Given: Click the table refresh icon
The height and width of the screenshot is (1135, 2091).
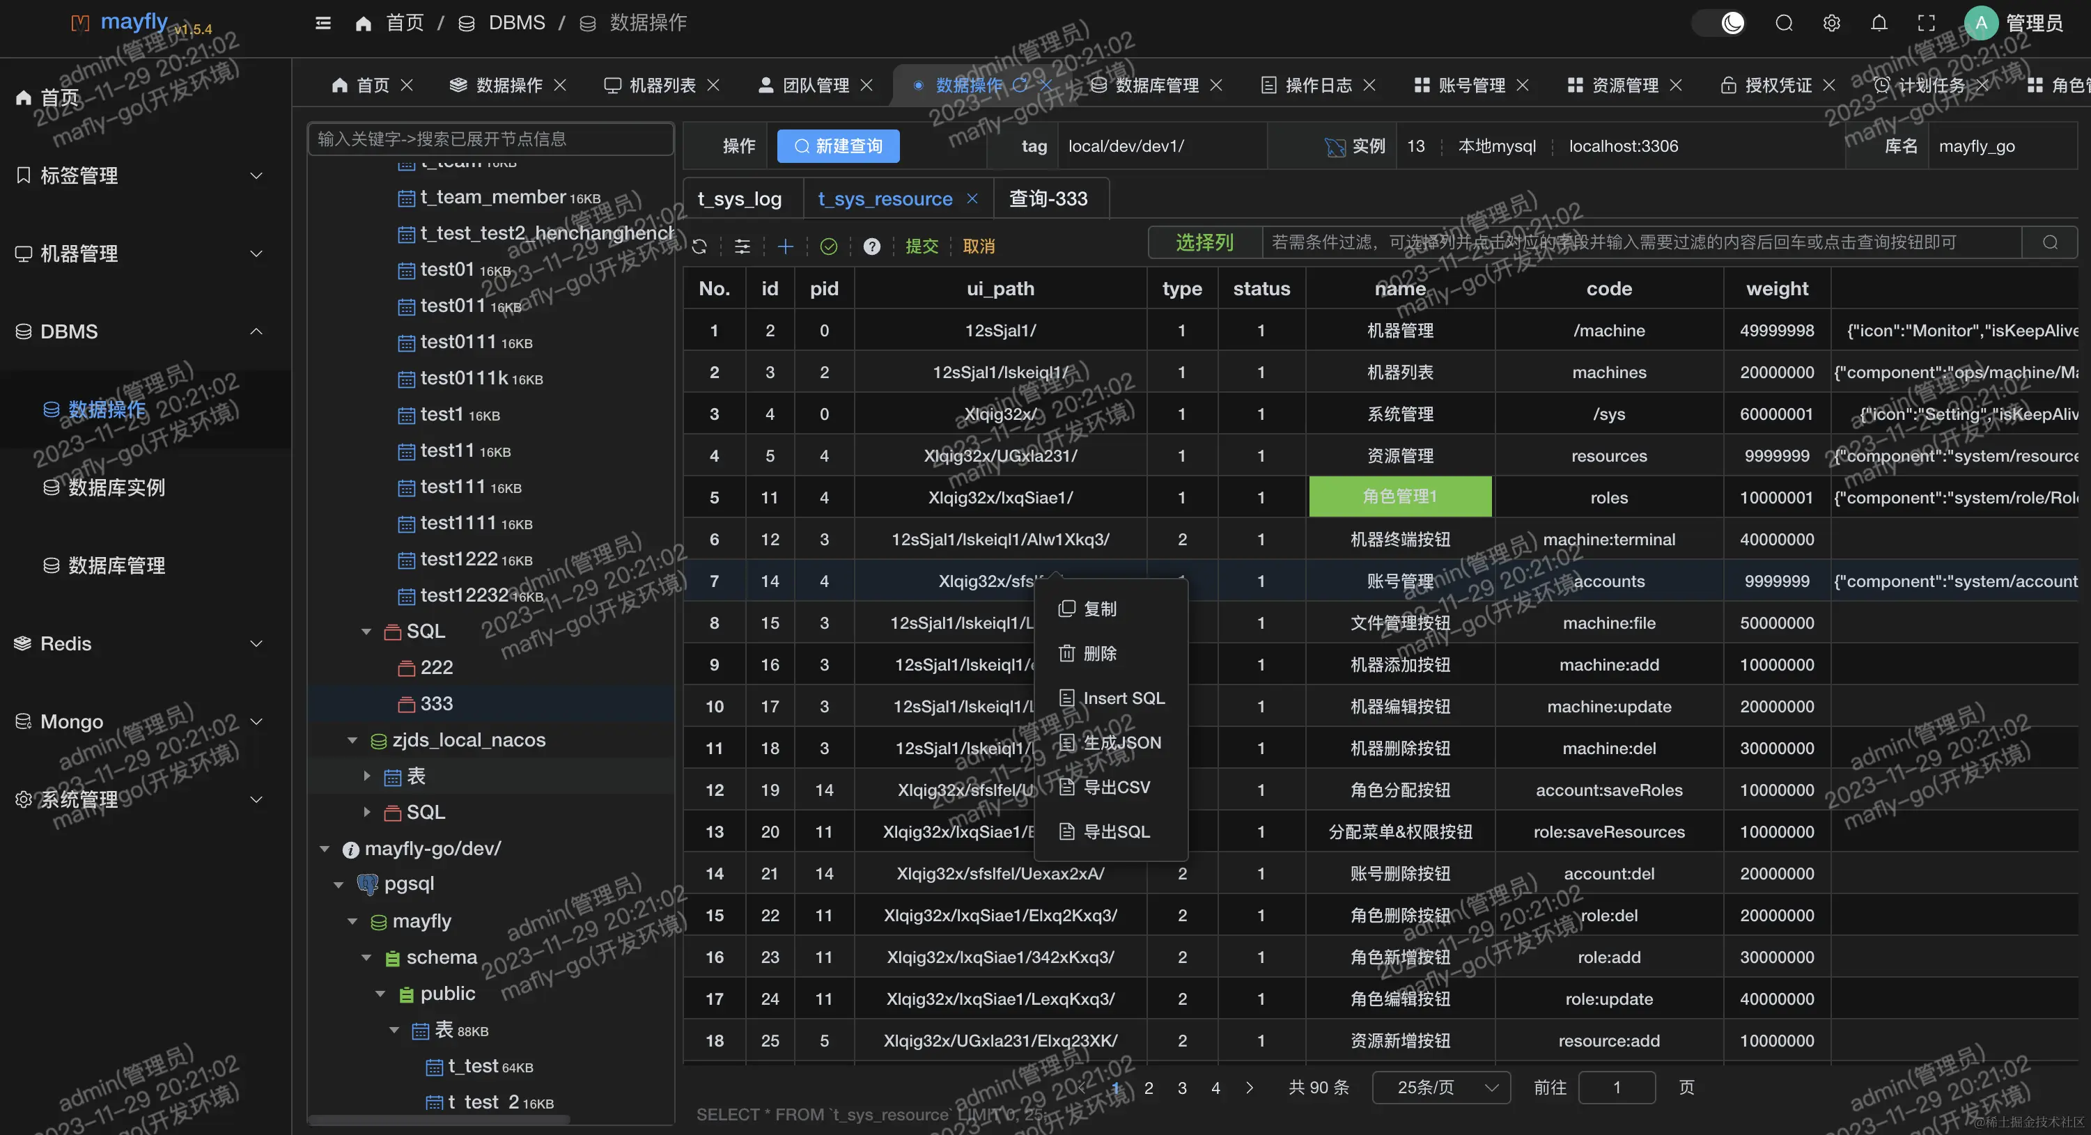Looking at the screenshot, I should click(700, 246).
